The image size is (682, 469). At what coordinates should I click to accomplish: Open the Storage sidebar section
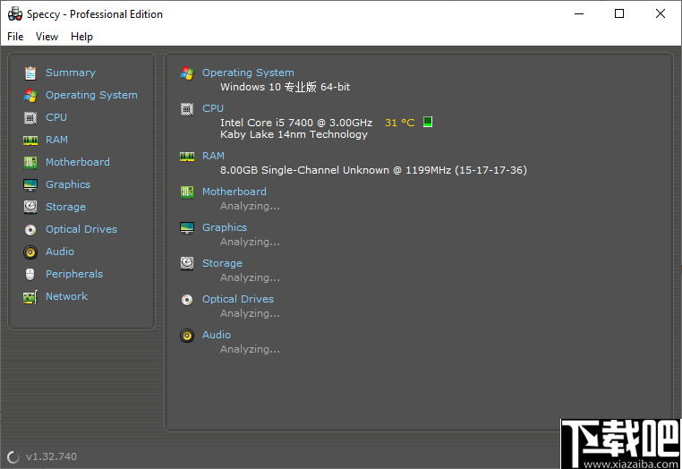point(65,207)
